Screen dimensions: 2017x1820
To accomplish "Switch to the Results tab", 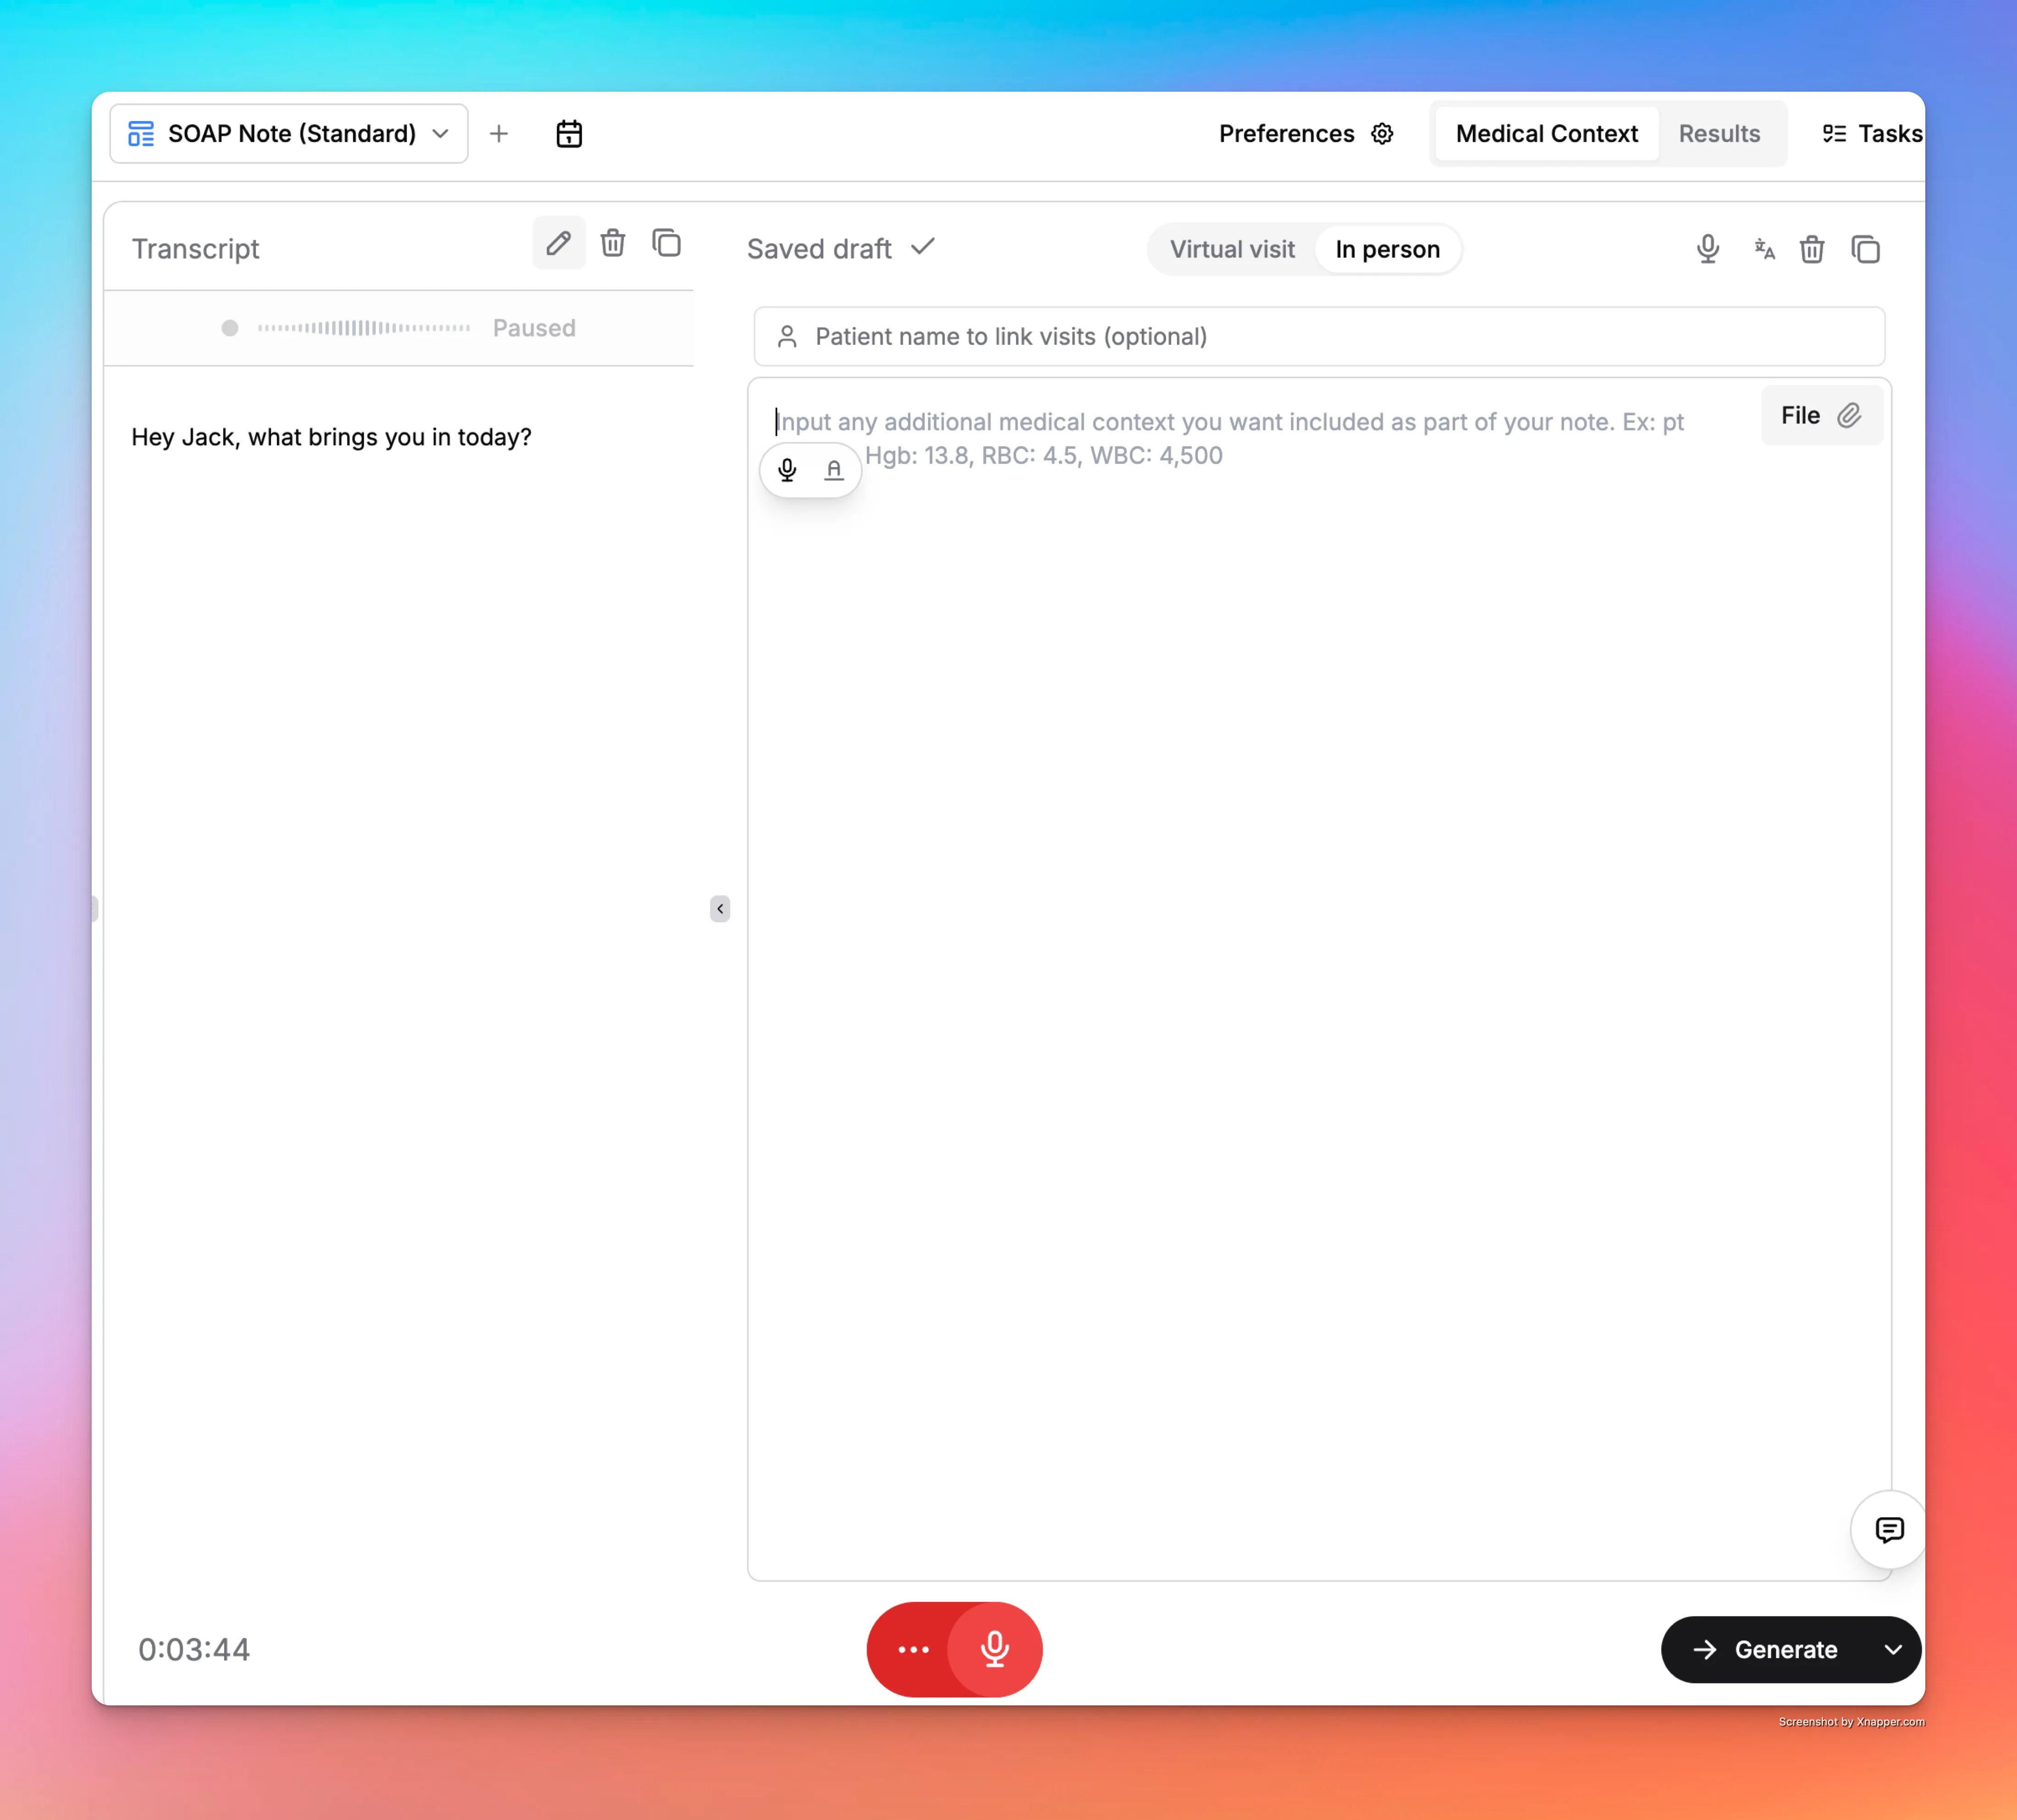I will point(1719,134).
